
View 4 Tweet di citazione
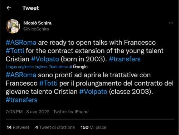(x=55, y=127)
